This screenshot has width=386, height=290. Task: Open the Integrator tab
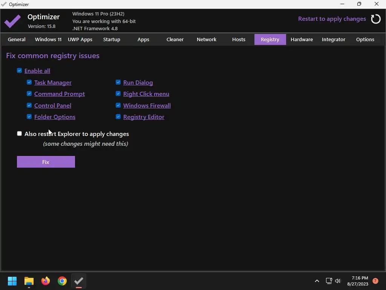coord(334,39)
